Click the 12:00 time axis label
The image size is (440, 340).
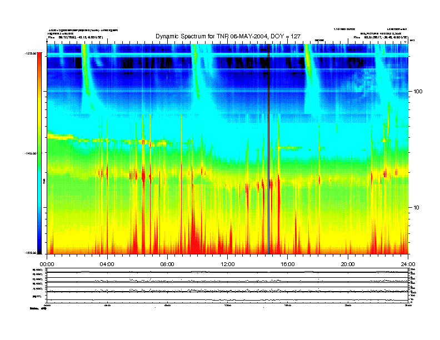(228, 264)
